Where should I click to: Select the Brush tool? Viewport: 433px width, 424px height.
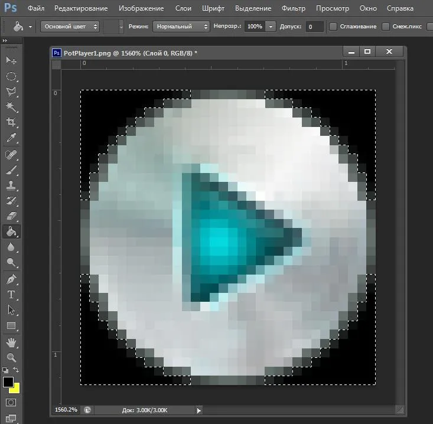[x=11, y=170]
